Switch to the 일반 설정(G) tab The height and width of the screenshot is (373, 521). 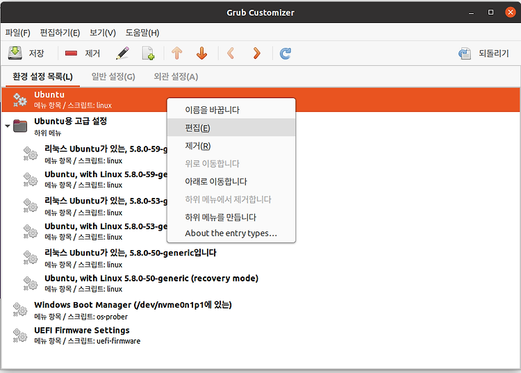[x=113, y=76]
